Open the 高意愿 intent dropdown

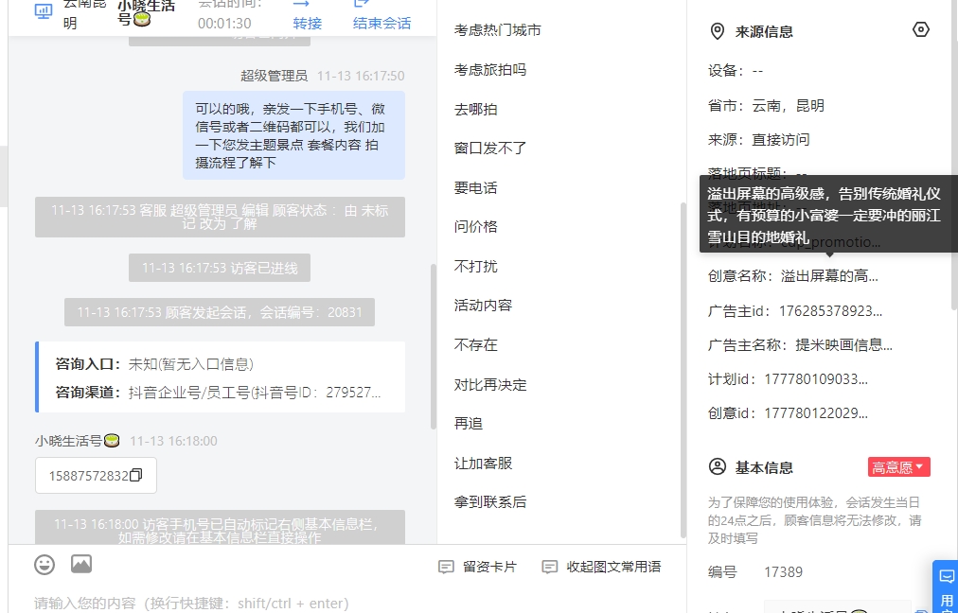click(898, 467)
